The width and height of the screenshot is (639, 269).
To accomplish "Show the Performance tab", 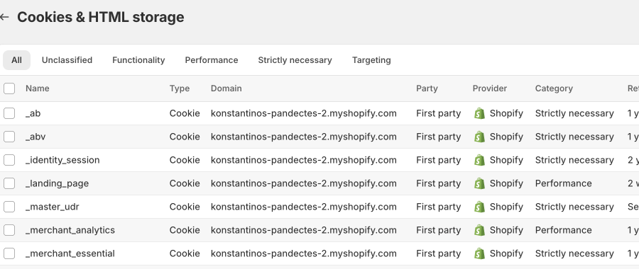I will (212, 60).
